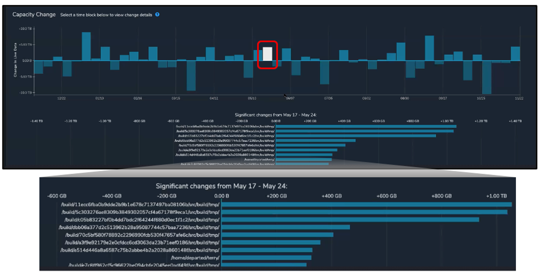Click the /build/70c5bf580f78892c path in the enlarged inset
Viewport: 544px width, 278px height.
(143, 235)
